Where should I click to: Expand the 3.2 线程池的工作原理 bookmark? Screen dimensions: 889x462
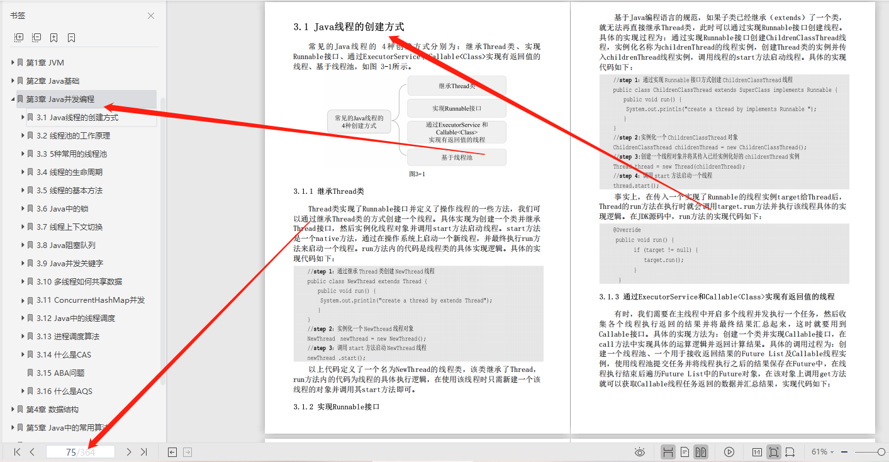(x=23, y=136)
